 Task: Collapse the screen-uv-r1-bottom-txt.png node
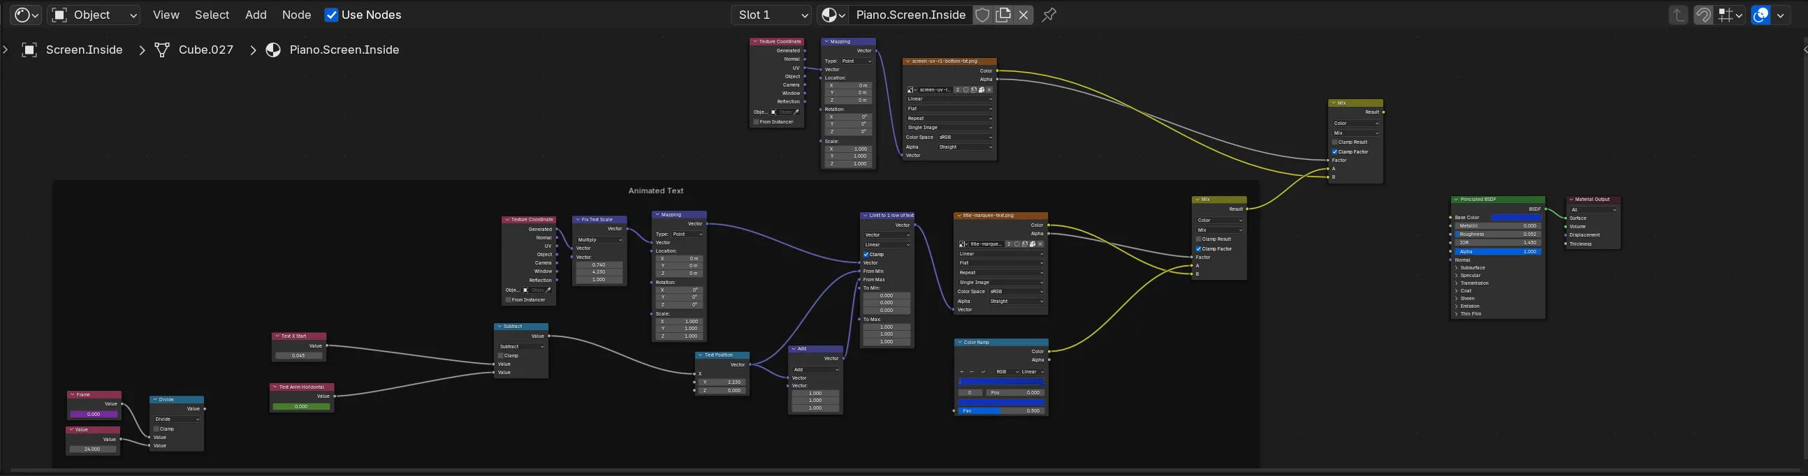click(907, 61)
